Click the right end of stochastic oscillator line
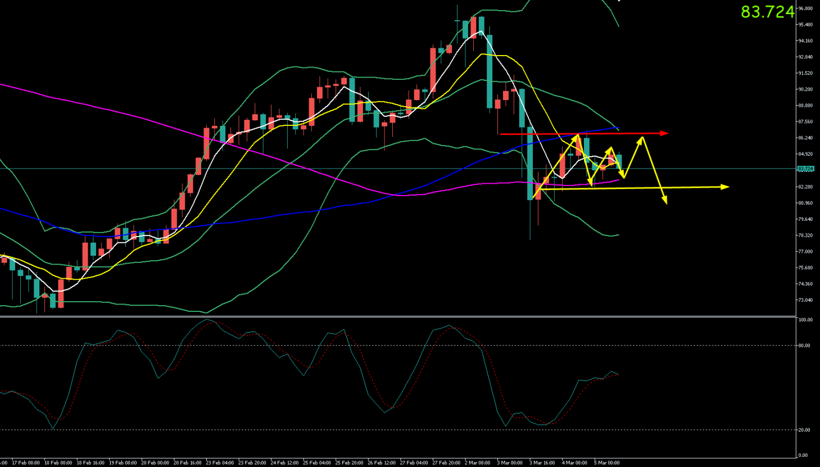 tap(618, 374)
